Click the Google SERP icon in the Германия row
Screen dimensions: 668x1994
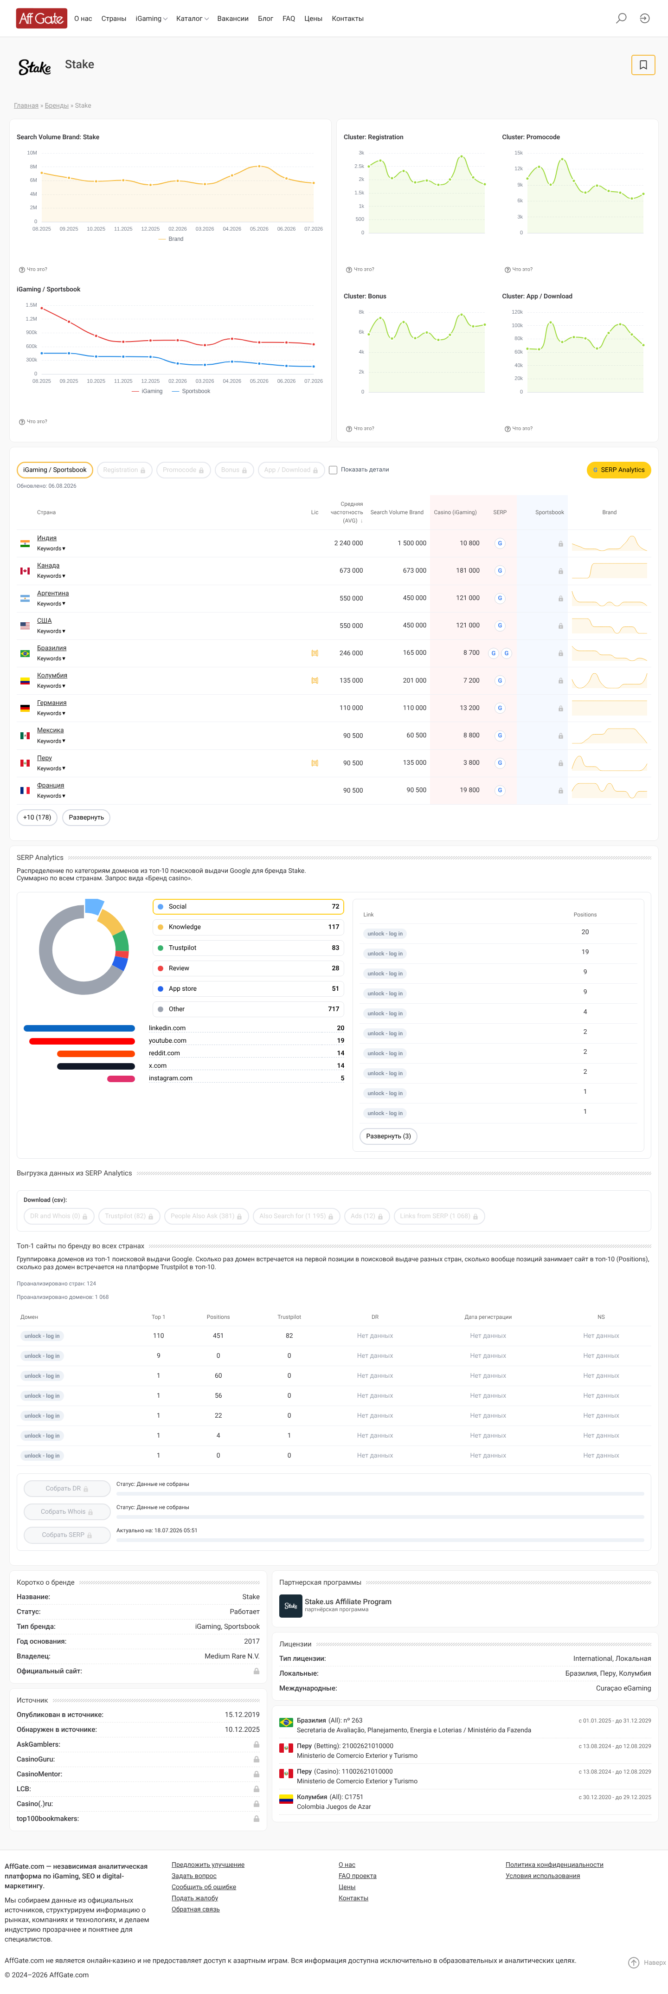(500, 708)
